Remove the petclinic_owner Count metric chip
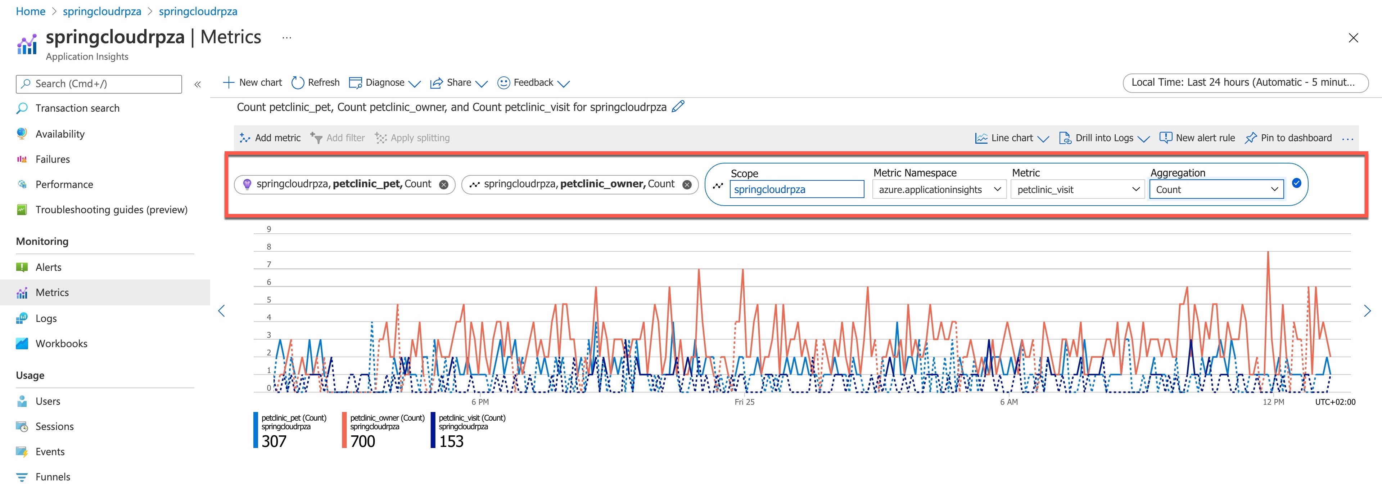The width and height of the screenshot is (1382, 484). coord(687,185)
